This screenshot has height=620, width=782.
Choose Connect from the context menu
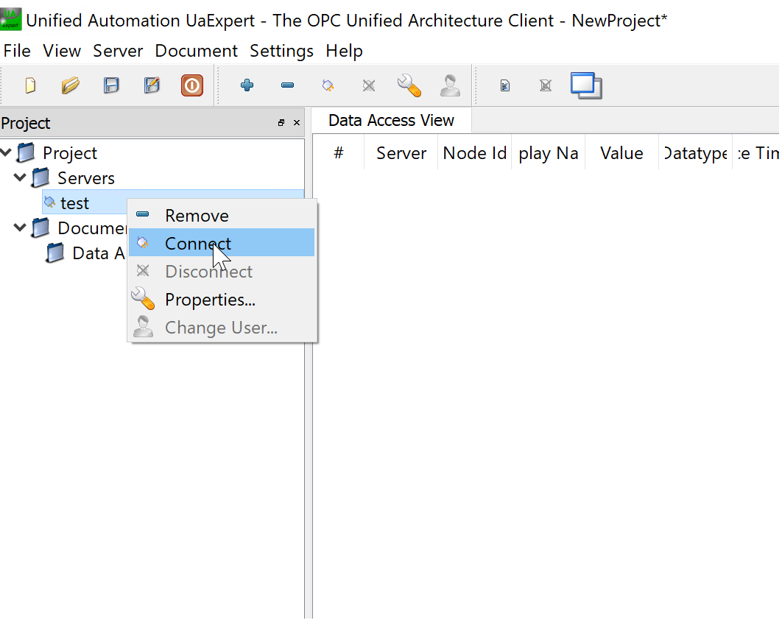[222, 242]
